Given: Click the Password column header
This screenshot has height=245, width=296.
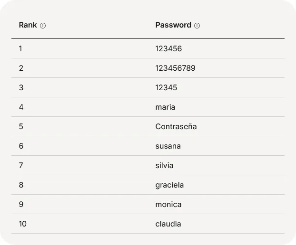Looking at the screenshot, I should [173, 25].
